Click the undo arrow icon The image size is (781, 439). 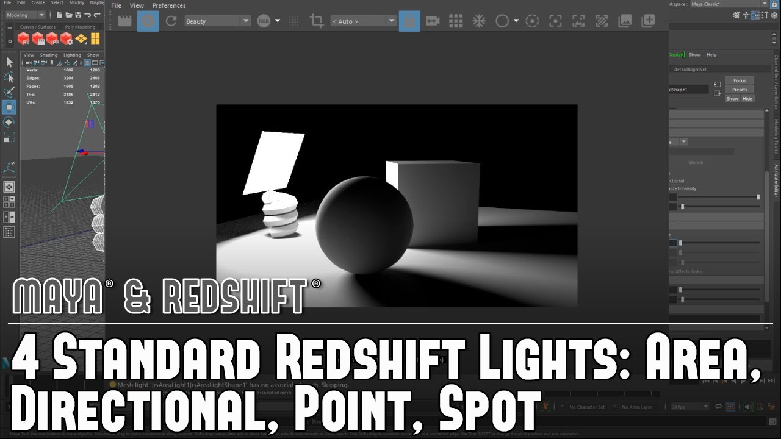[x=87, y=15]
